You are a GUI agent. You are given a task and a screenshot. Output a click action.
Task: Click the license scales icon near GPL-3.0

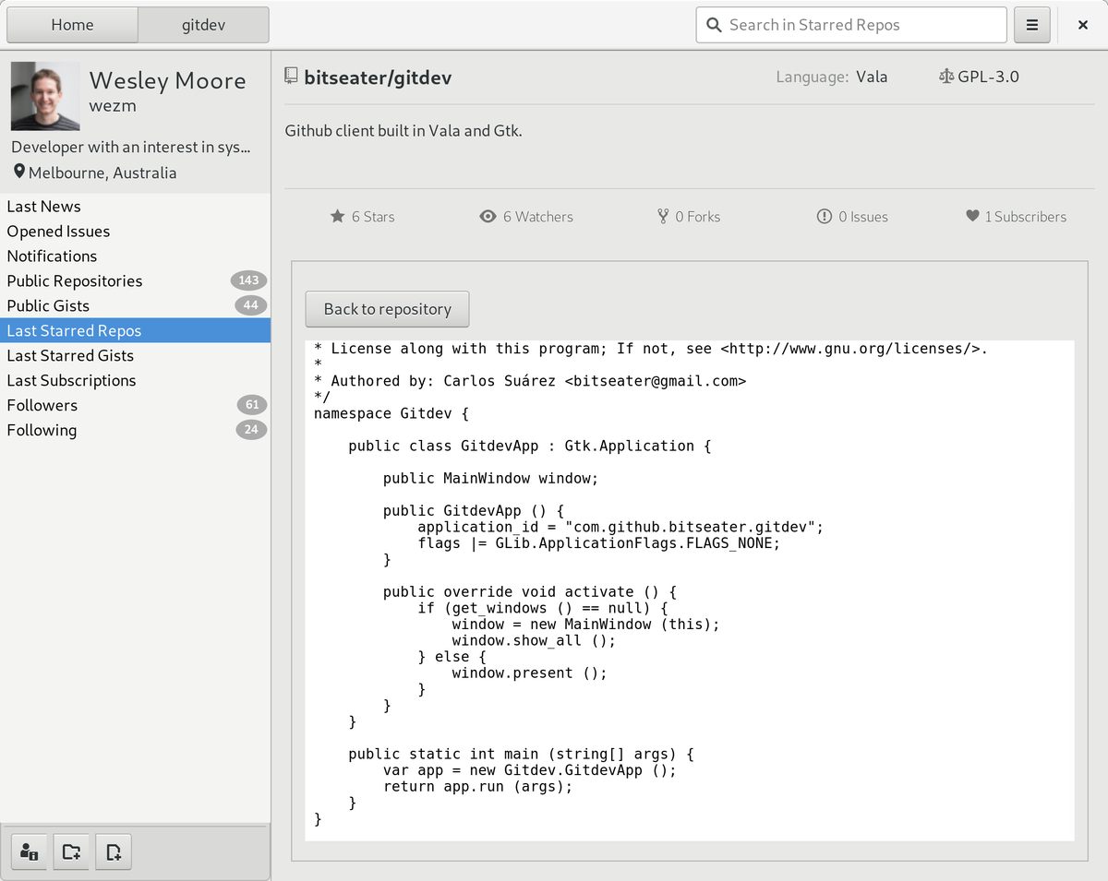[x=946, y=77]
